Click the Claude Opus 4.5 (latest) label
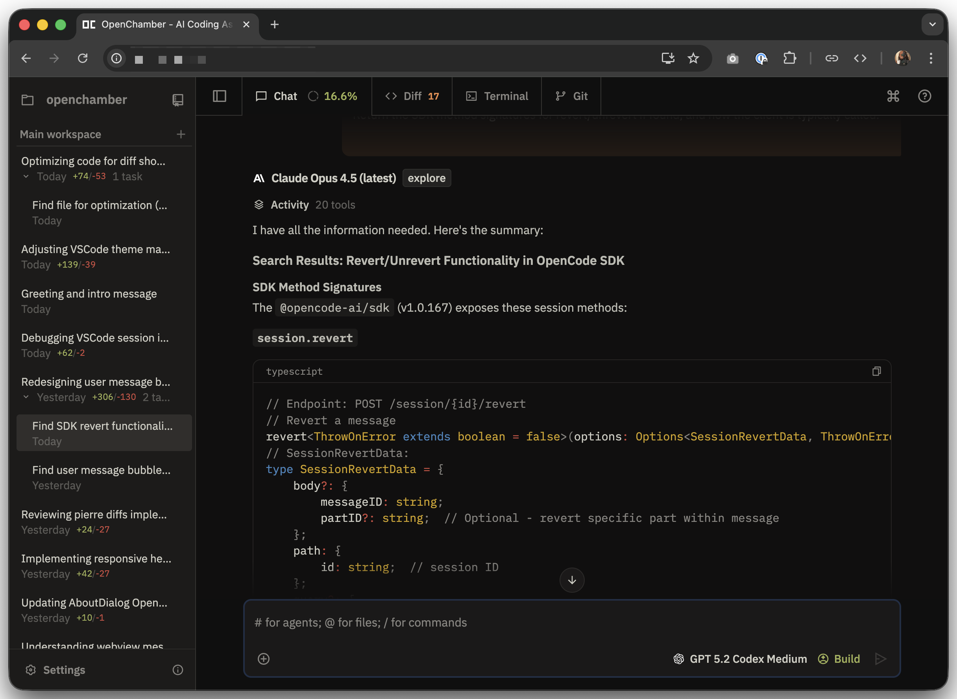 (x=333, y=178)
